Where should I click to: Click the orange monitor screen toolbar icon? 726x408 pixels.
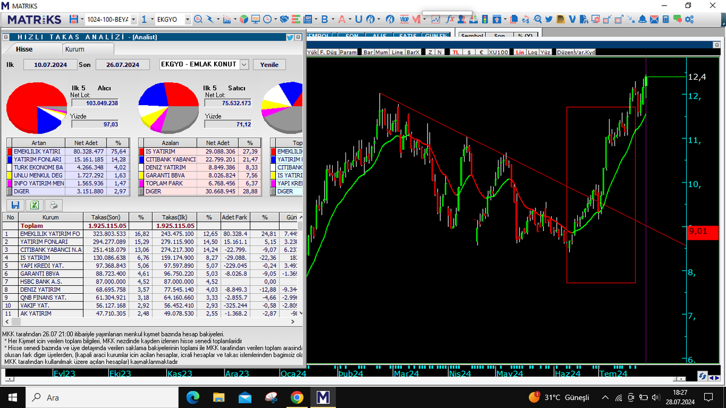coord(255,19)
